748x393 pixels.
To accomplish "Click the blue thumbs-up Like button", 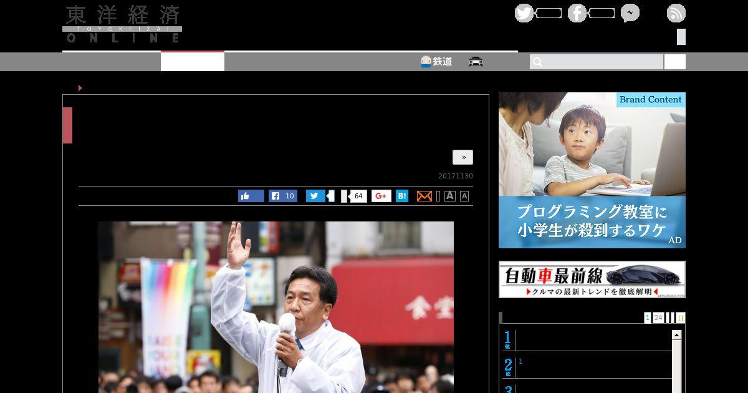I will 251,196.
